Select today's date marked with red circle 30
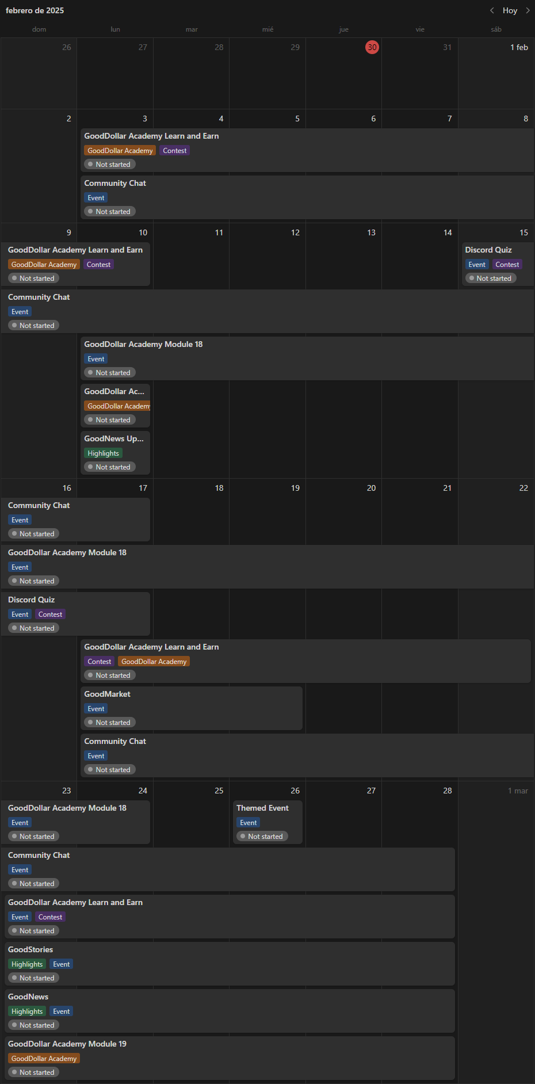The image size is (535, 1084). [372, 47]
